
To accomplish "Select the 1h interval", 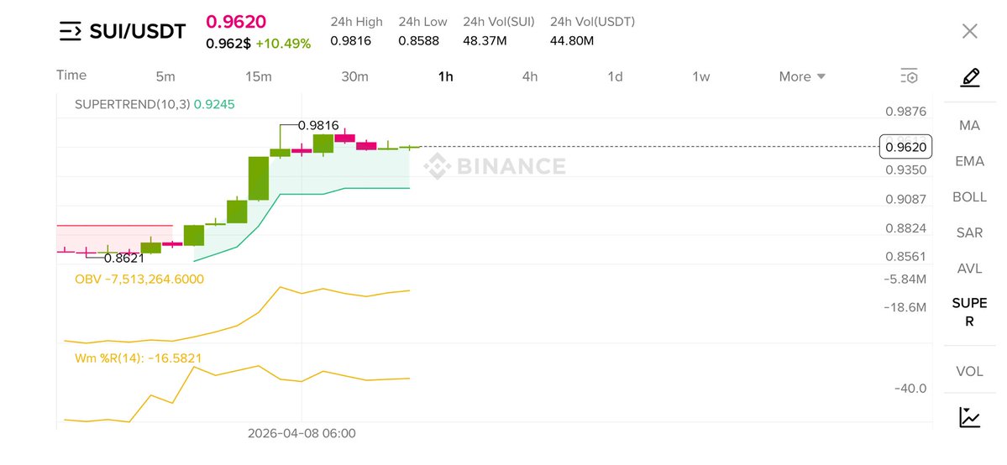I will [446, 77].
